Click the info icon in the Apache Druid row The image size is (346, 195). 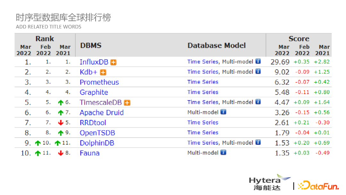pos(223,112)
